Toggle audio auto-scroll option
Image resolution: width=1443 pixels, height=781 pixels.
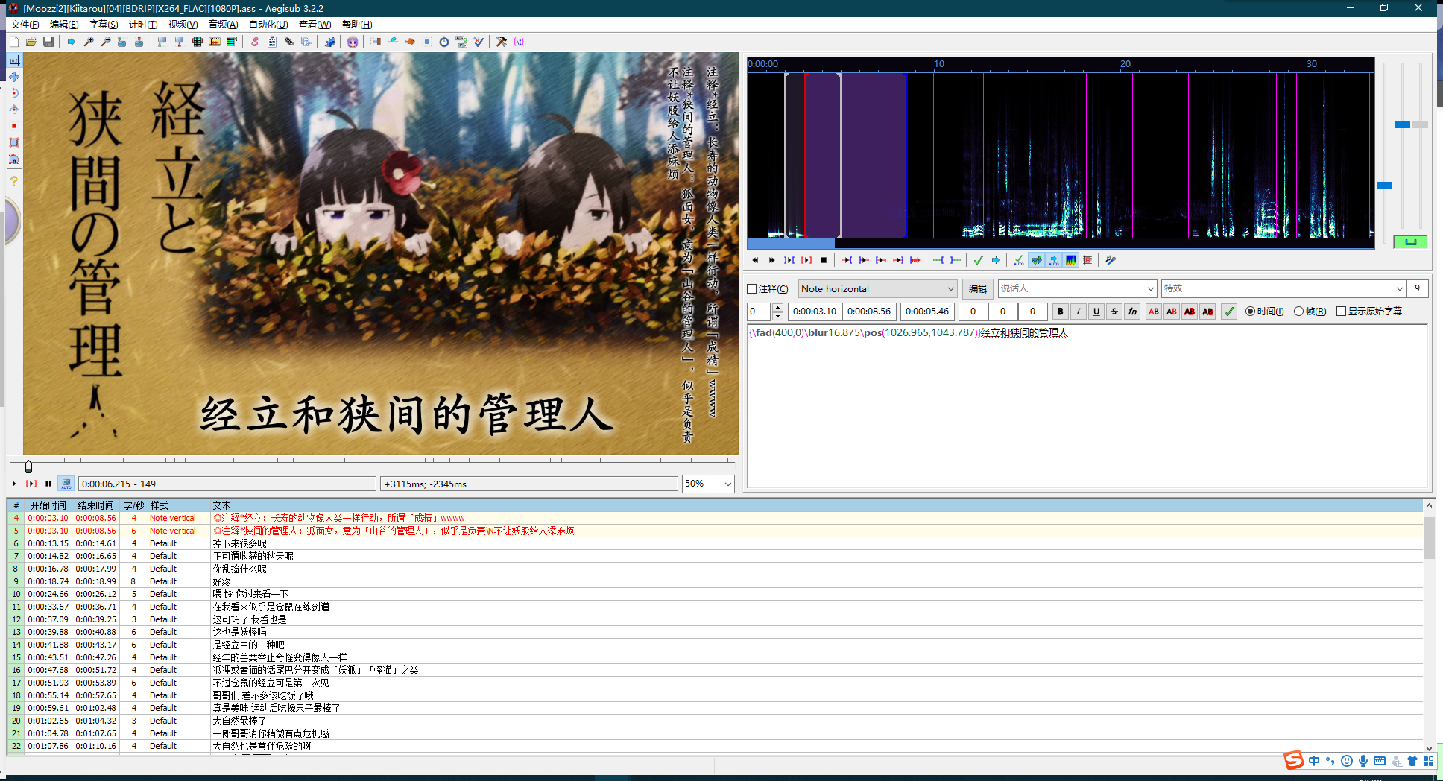[1053, 260]
